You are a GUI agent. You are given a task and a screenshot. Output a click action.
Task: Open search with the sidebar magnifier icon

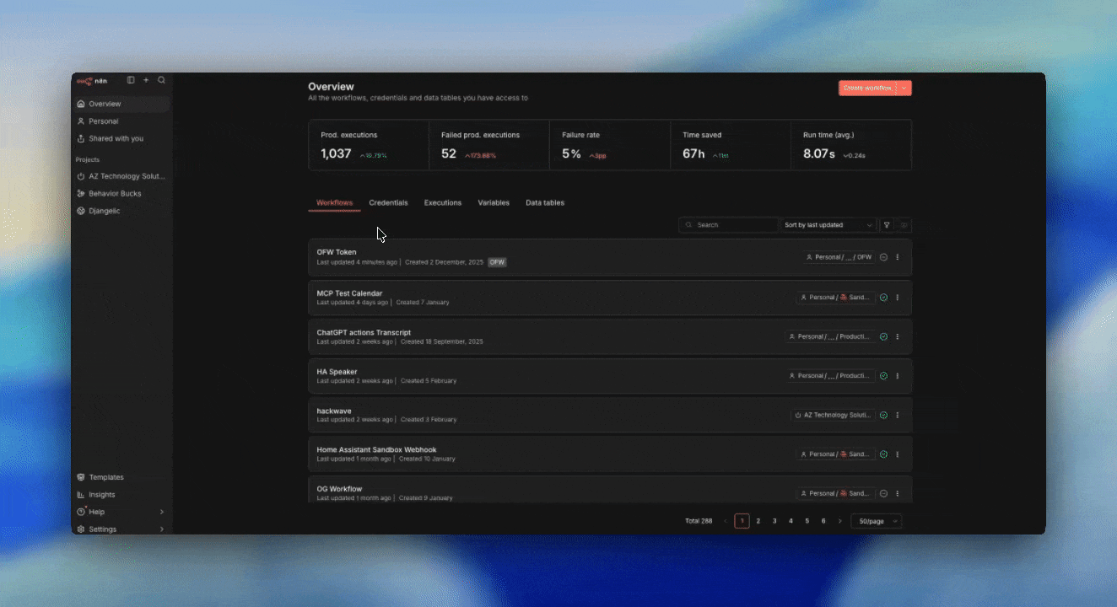click(161, 80)
